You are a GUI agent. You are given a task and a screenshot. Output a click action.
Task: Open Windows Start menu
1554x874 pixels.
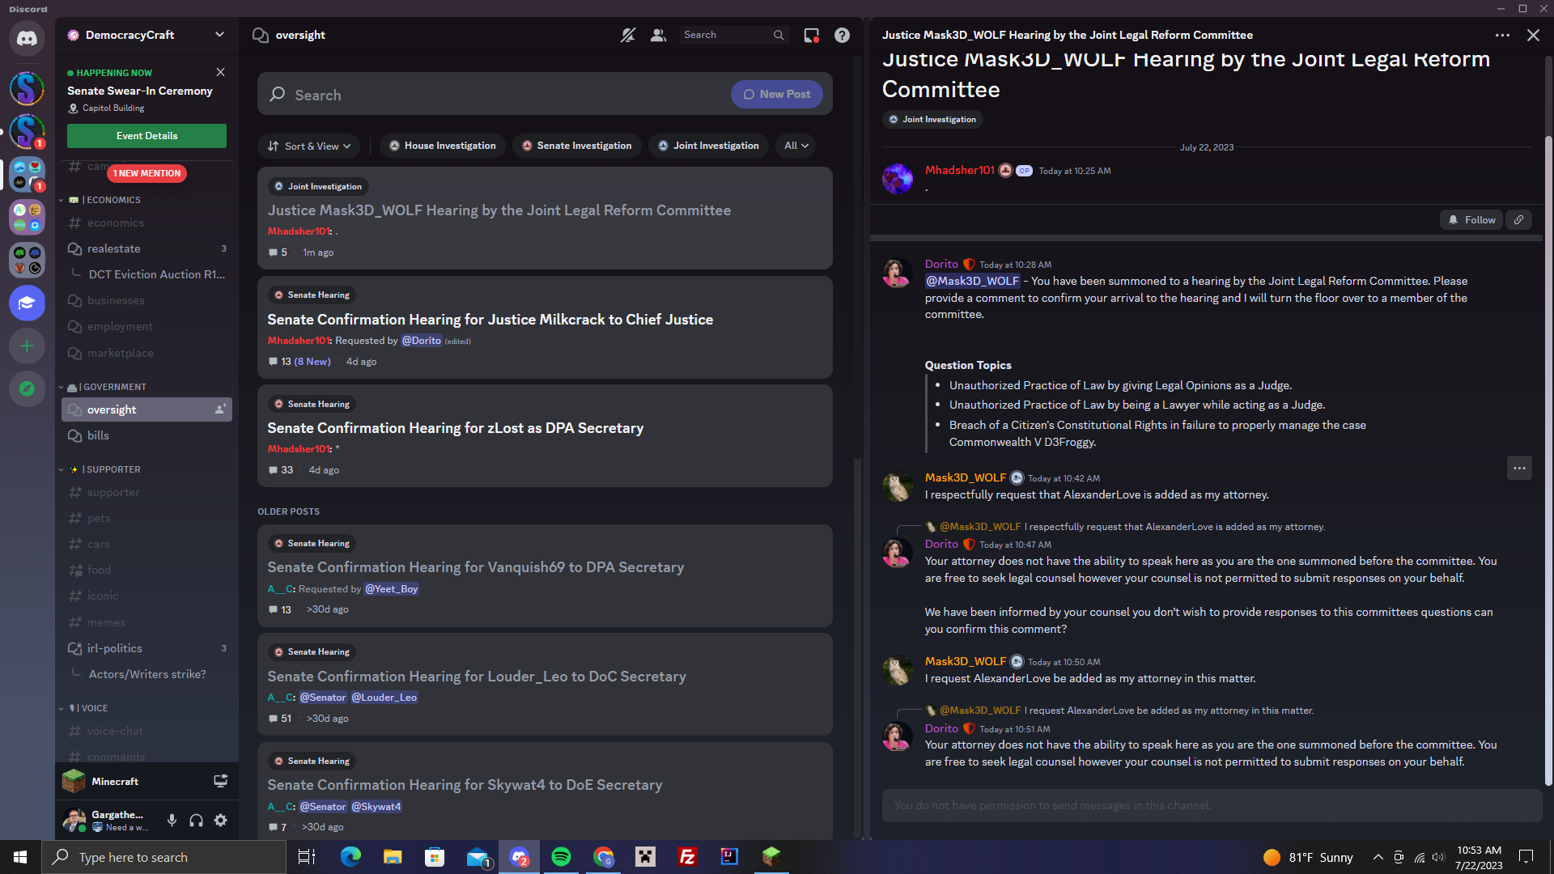(x=20, y=857)
